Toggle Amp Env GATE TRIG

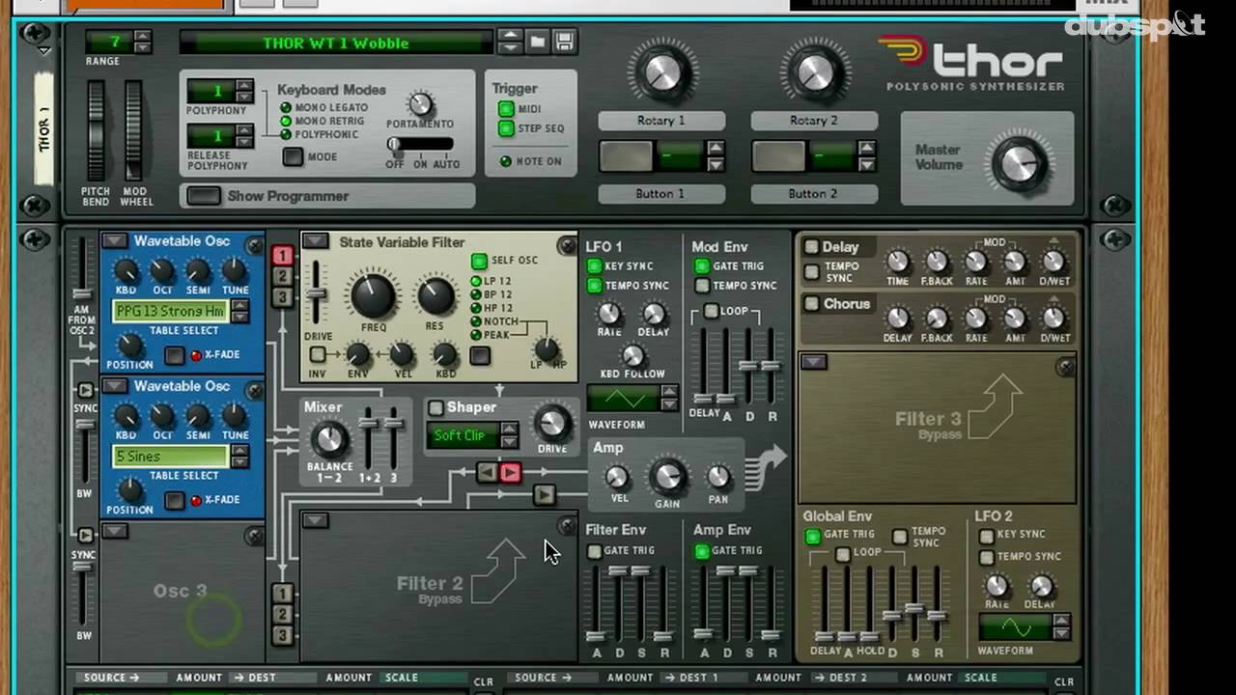[x=702, y=551]
